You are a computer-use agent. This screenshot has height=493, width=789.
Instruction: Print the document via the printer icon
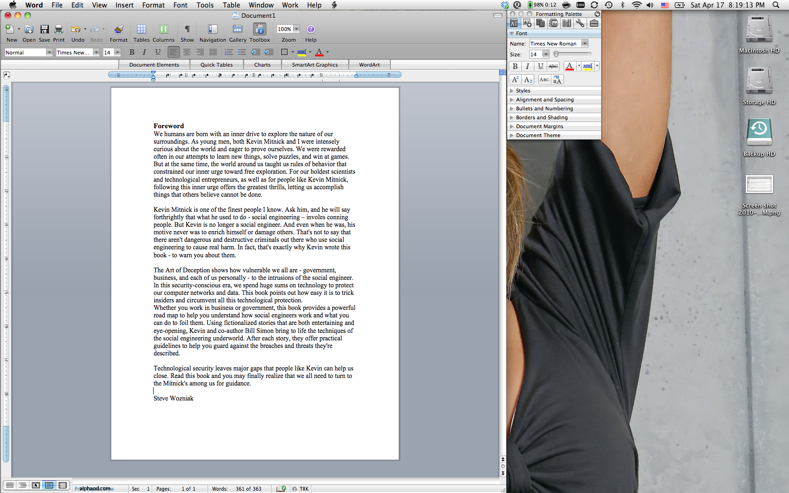[x=59, y=29]
